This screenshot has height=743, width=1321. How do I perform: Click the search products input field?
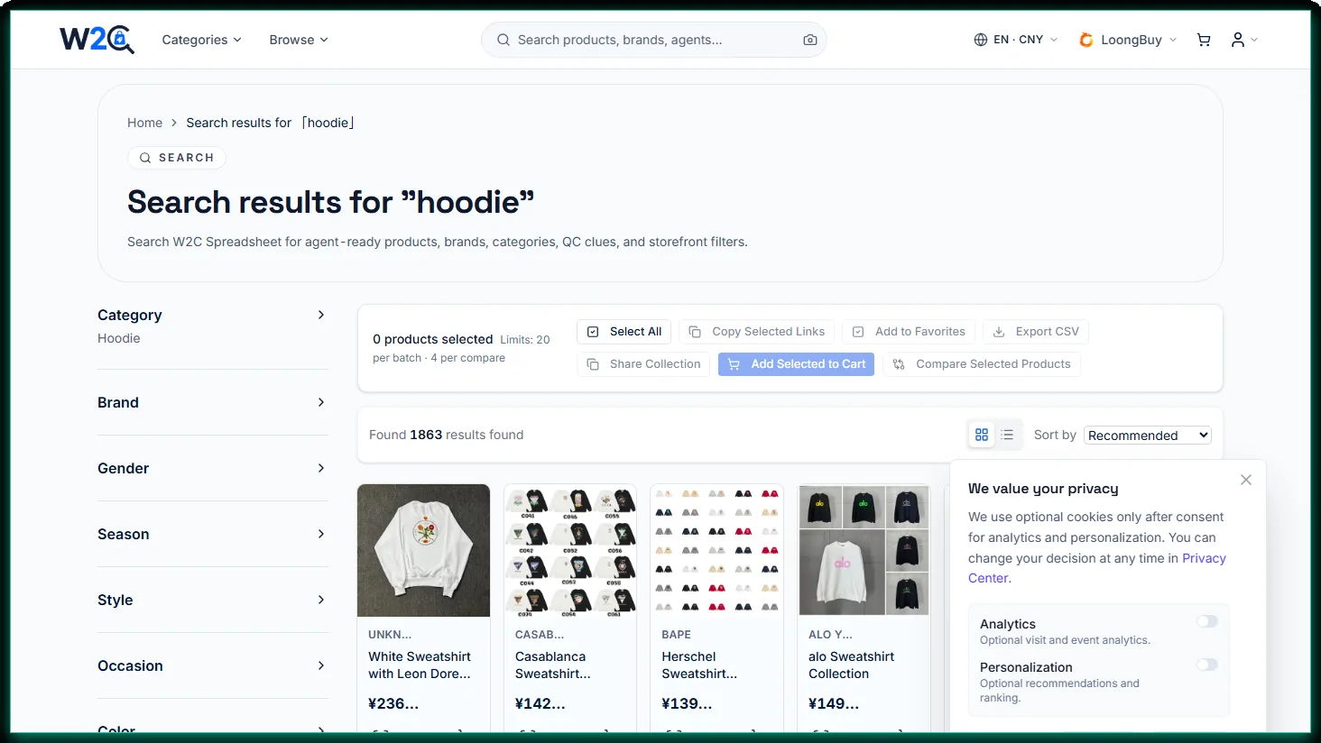[x=654, y=40]
